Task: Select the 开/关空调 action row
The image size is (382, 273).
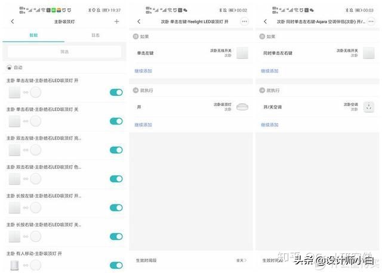Action: pos(318,107)
